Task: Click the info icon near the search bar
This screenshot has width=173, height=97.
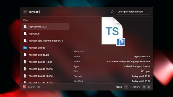Action: coord(112,12)
